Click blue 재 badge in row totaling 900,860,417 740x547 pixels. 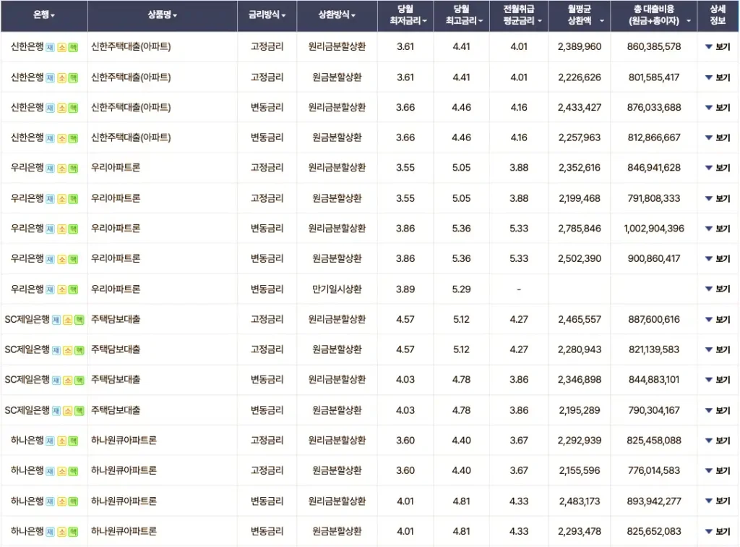click(x=50, y=259)
